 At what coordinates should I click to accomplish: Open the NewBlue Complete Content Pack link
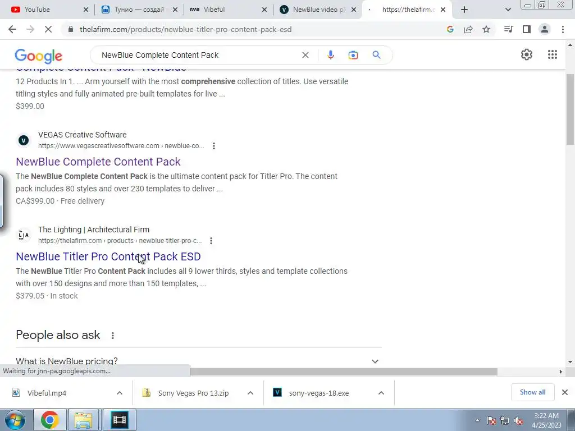click(98, 162)
